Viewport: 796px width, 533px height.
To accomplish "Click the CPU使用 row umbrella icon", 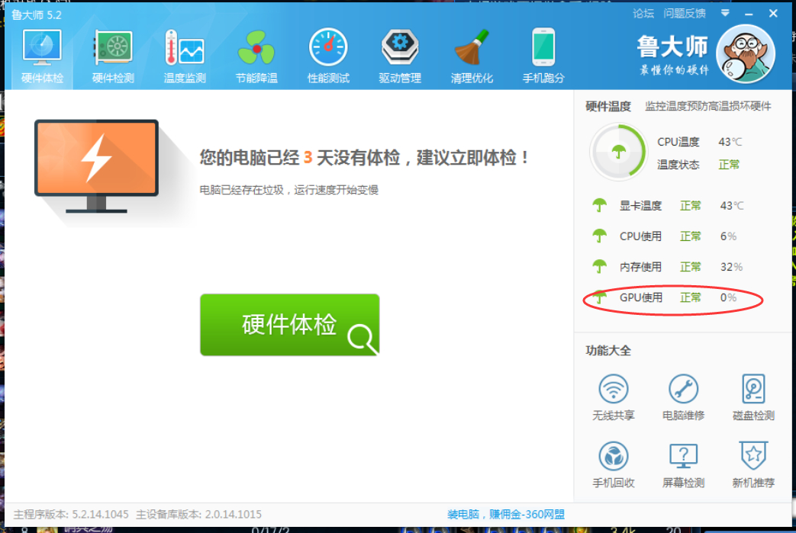I will tap(600, 236).
